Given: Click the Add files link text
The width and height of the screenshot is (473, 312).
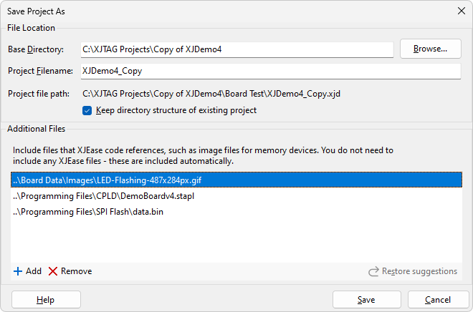Looking at the screenshot, I should 34,271.
